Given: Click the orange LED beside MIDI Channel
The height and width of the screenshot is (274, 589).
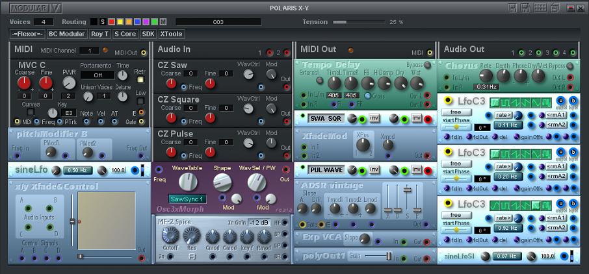Looking at the screenshot, I should [x=105, y=50].
